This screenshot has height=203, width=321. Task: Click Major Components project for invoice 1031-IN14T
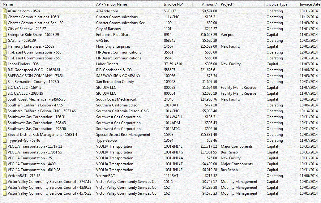pyautogui.click(x=237, y=164)
